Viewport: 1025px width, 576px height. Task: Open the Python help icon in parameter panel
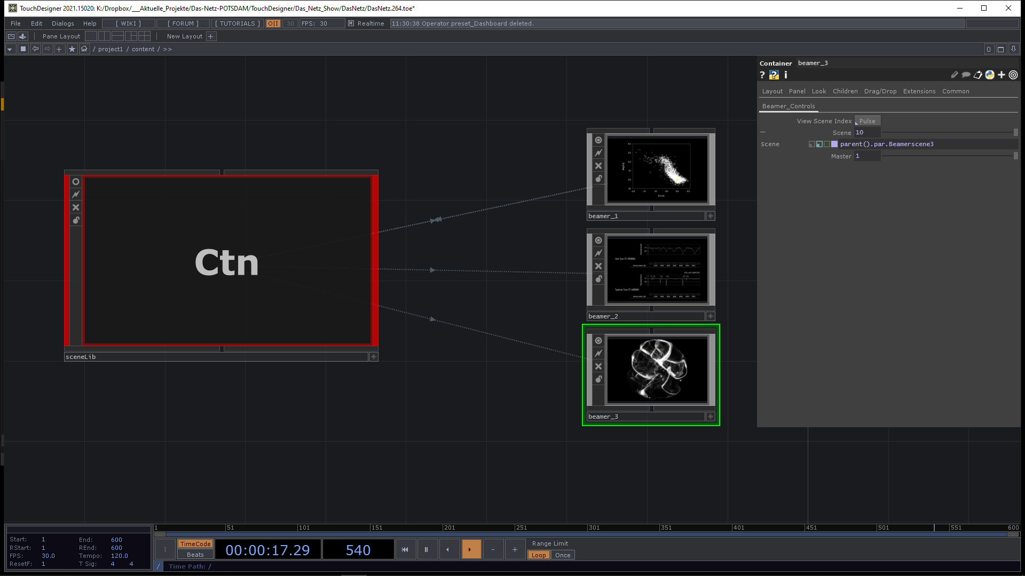(x=774, y=75)
